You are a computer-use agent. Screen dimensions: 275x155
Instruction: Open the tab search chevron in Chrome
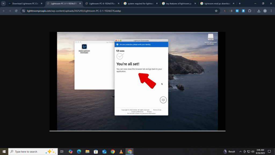point(3,3)
